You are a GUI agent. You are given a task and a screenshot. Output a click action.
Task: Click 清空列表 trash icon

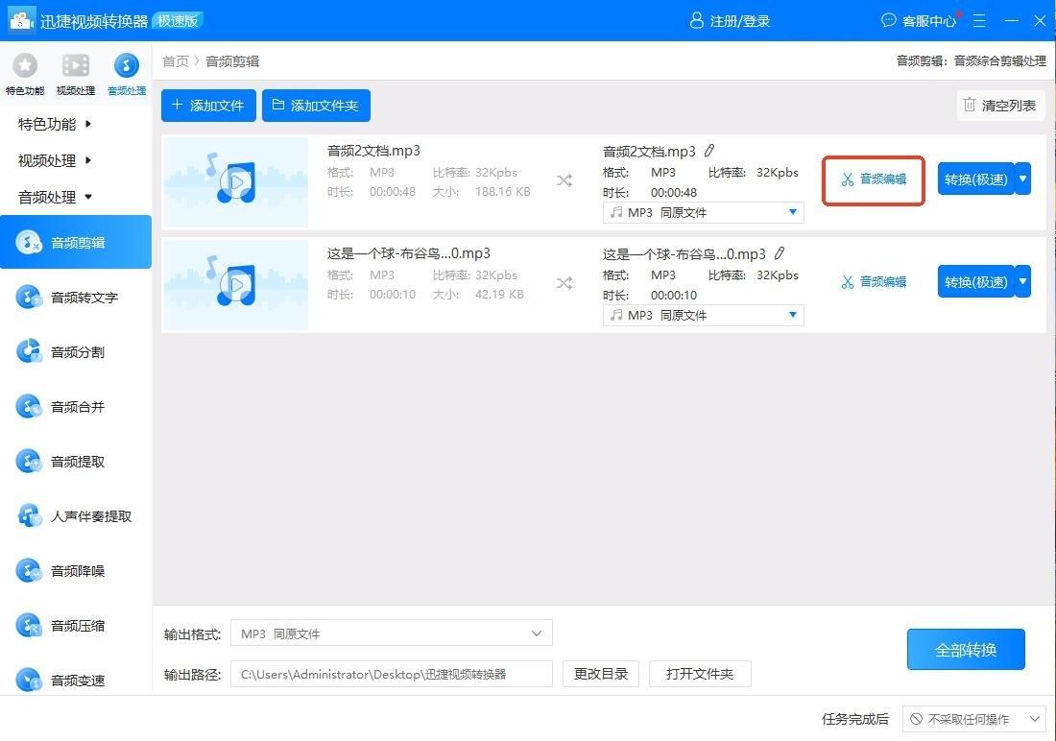tap(970, 106)
